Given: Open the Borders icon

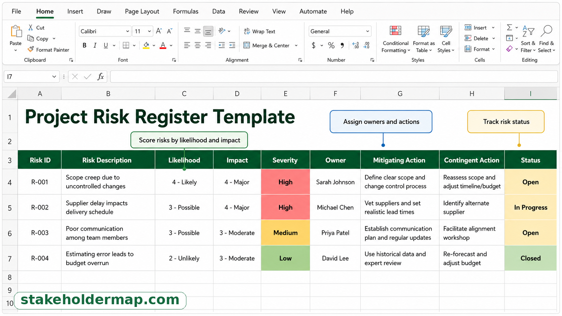Looking at the screenshot, I should tap(126, 45).
